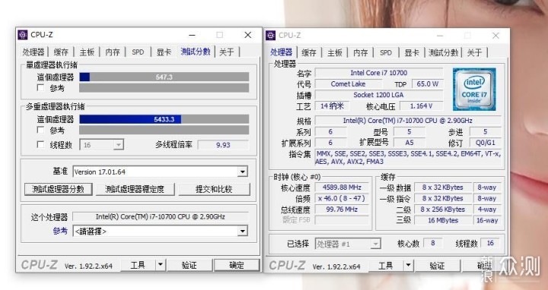Switch to 内存 tab in left window
The height and width of the screenshot is (290, 548).
(113, 52)
